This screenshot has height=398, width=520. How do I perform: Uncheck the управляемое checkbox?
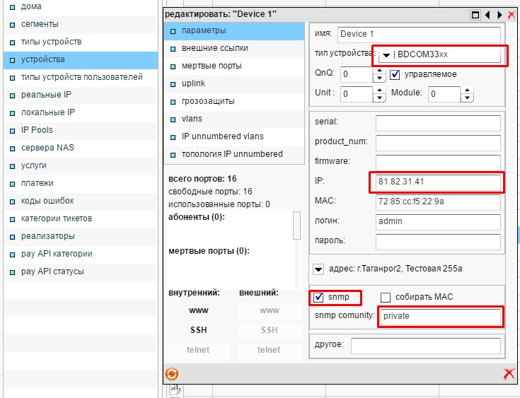(x=395, y=74)
